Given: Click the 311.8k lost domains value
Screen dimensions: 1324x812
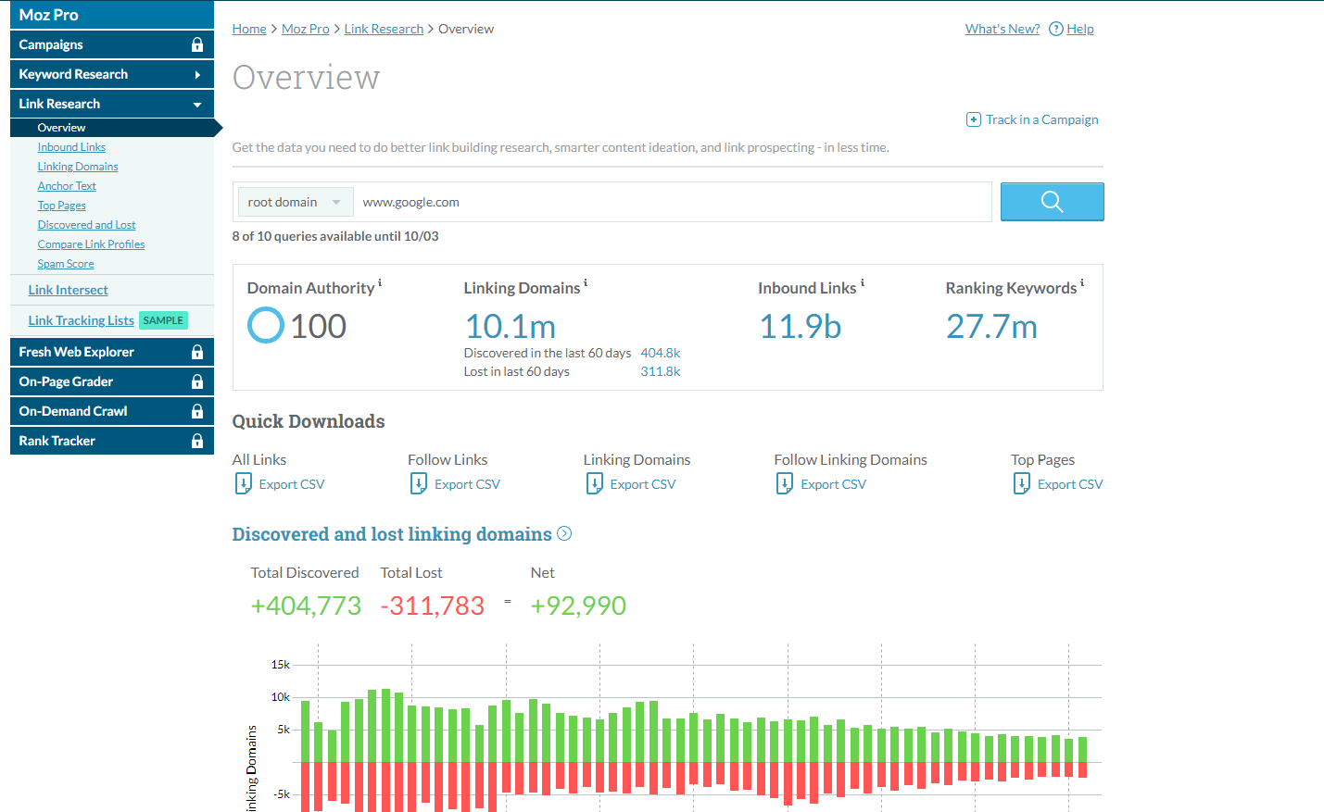Looking at the screenshot, I should point(661,371).
